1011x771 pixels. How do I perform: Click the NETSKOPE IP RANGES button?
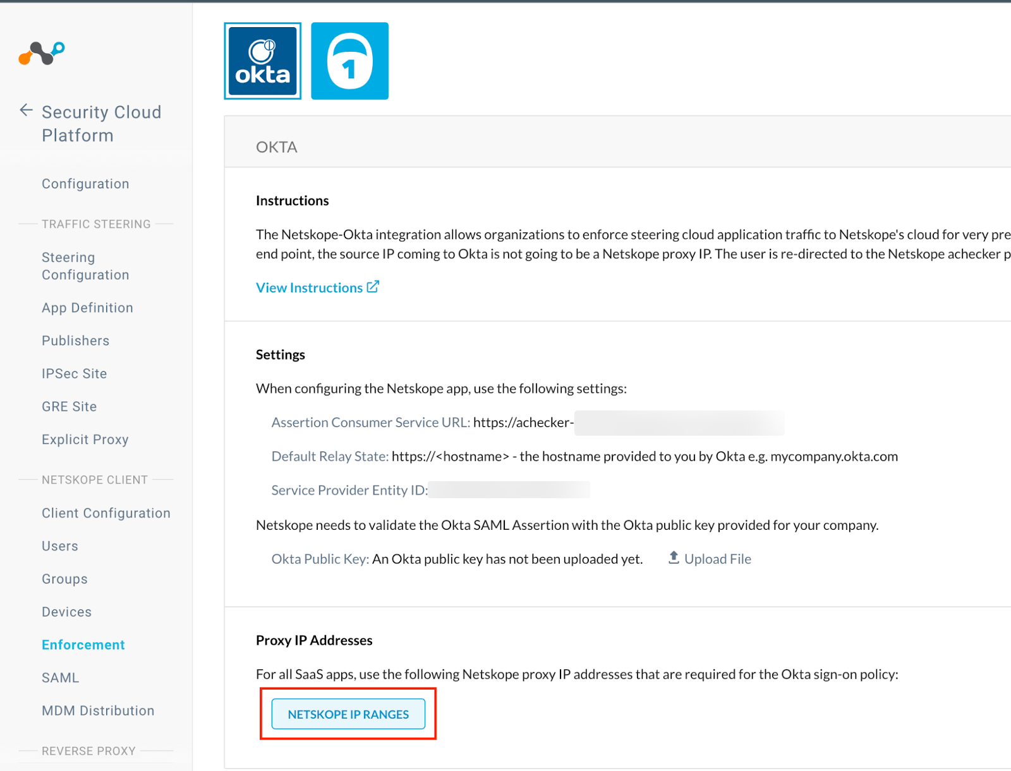point(348,714)
